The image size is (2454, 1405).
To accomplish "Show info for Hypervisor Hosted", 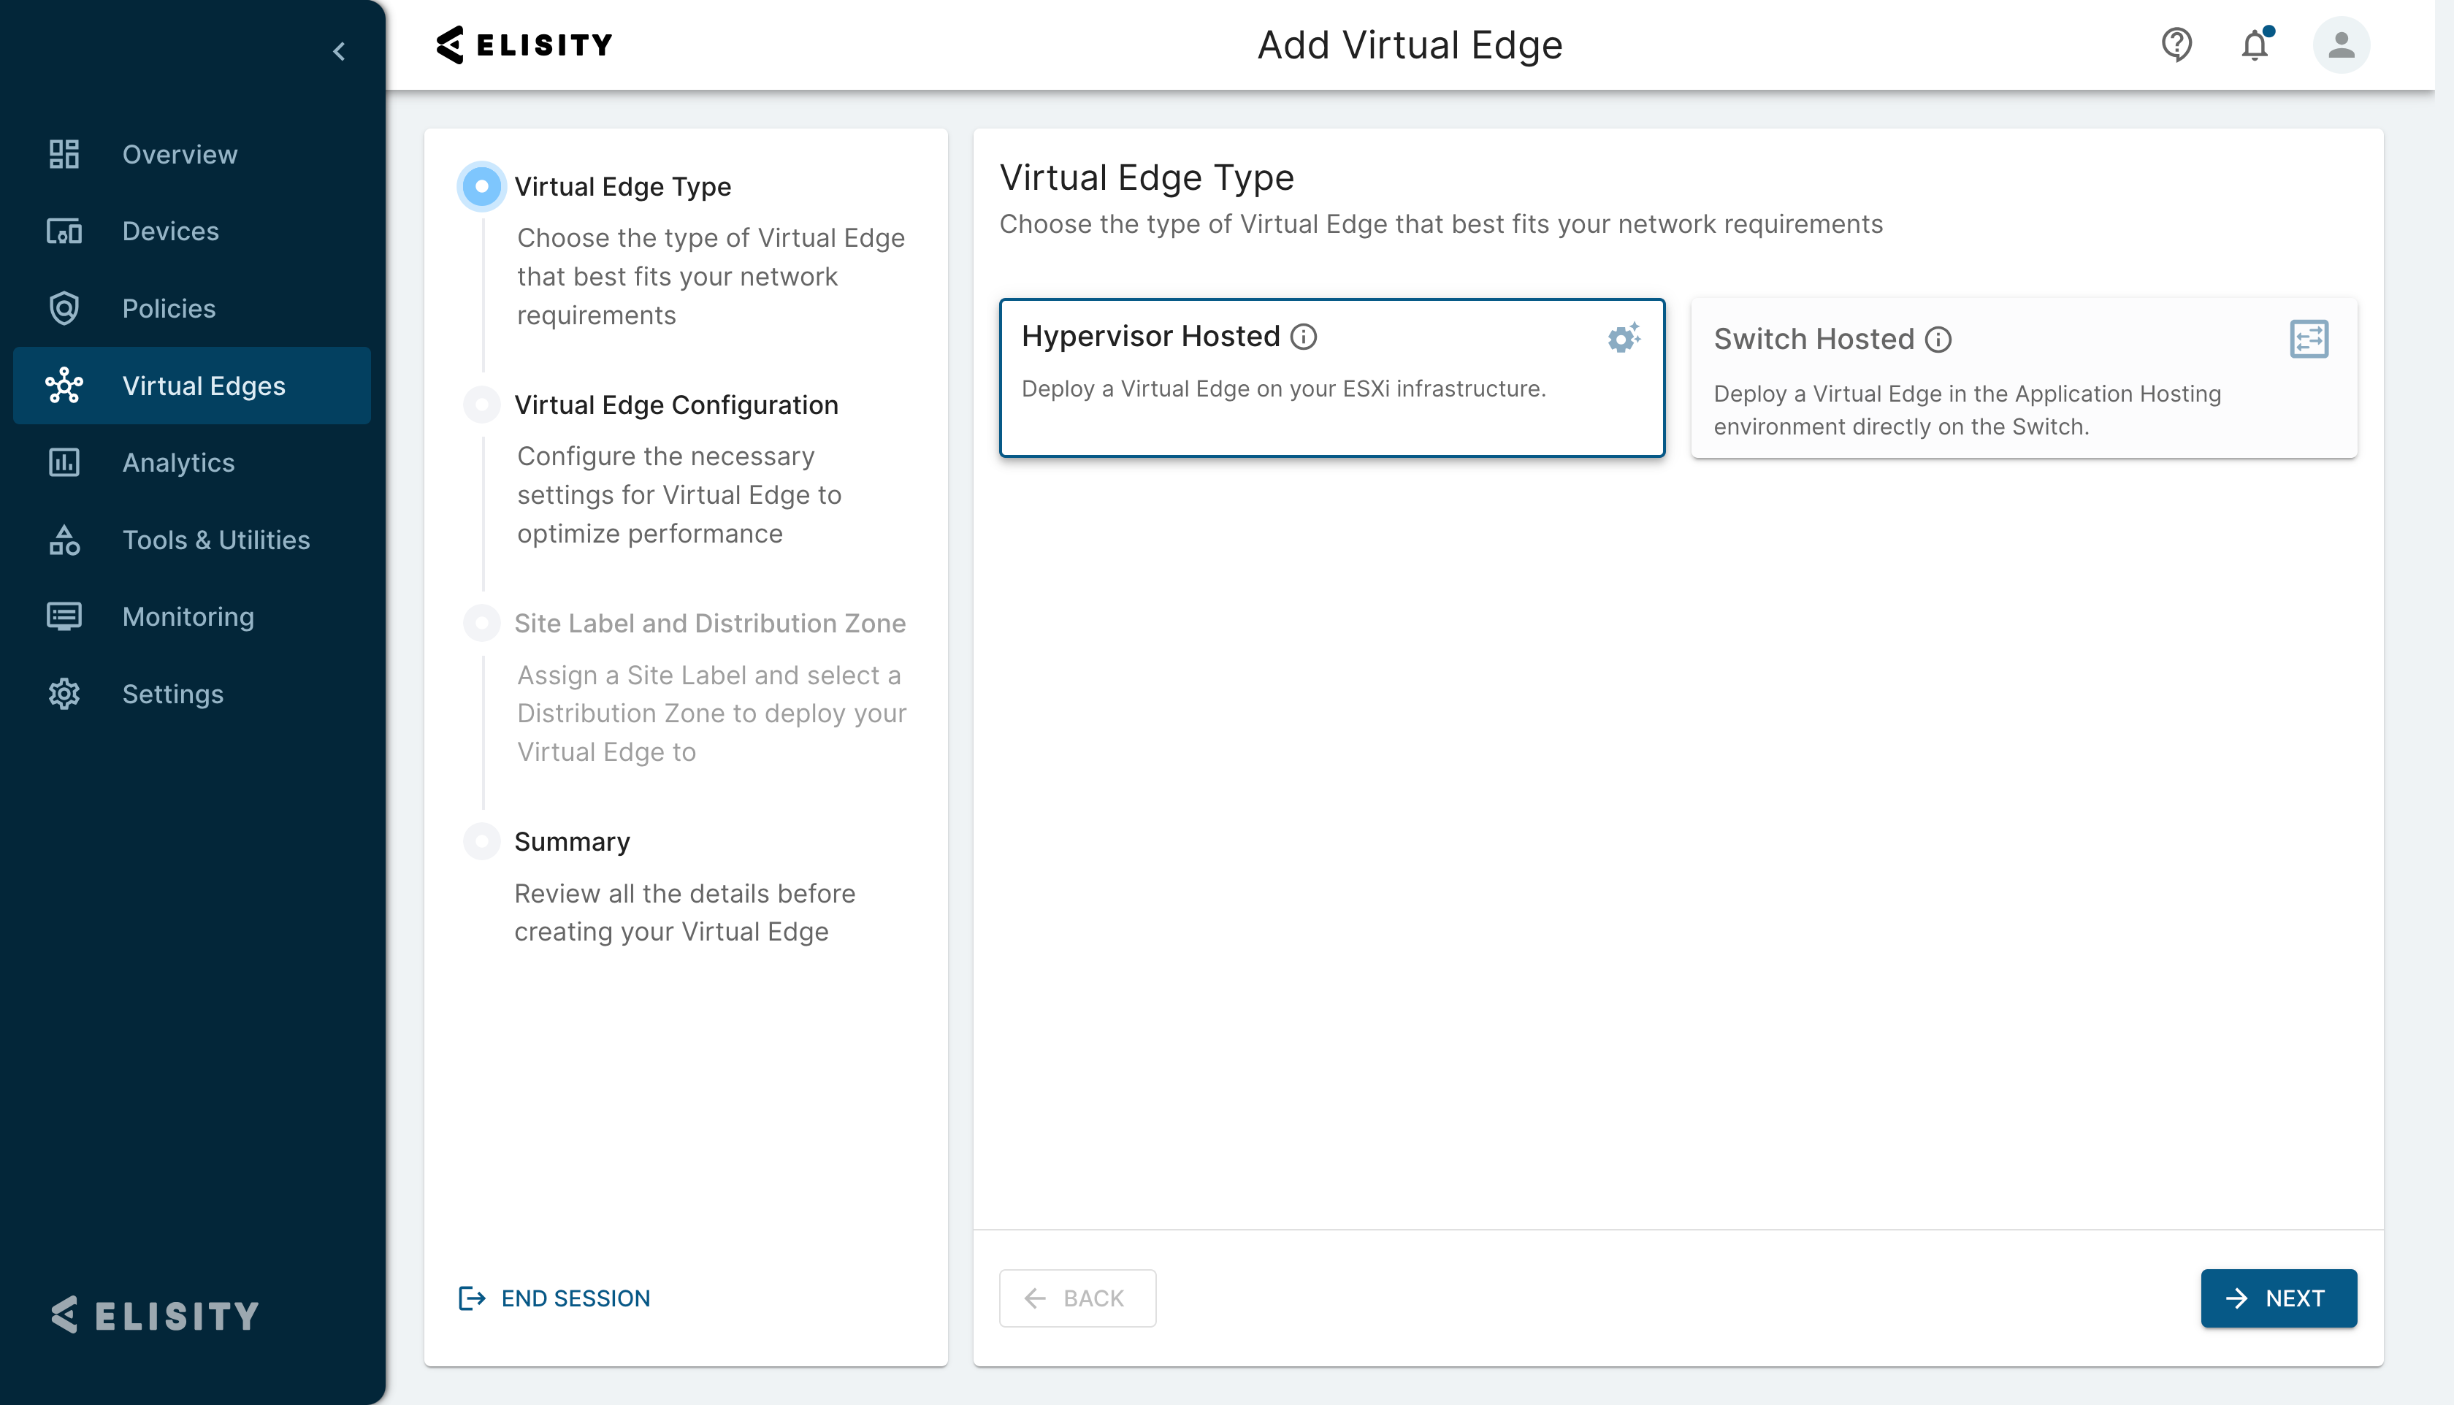I will coord(1304,336).
